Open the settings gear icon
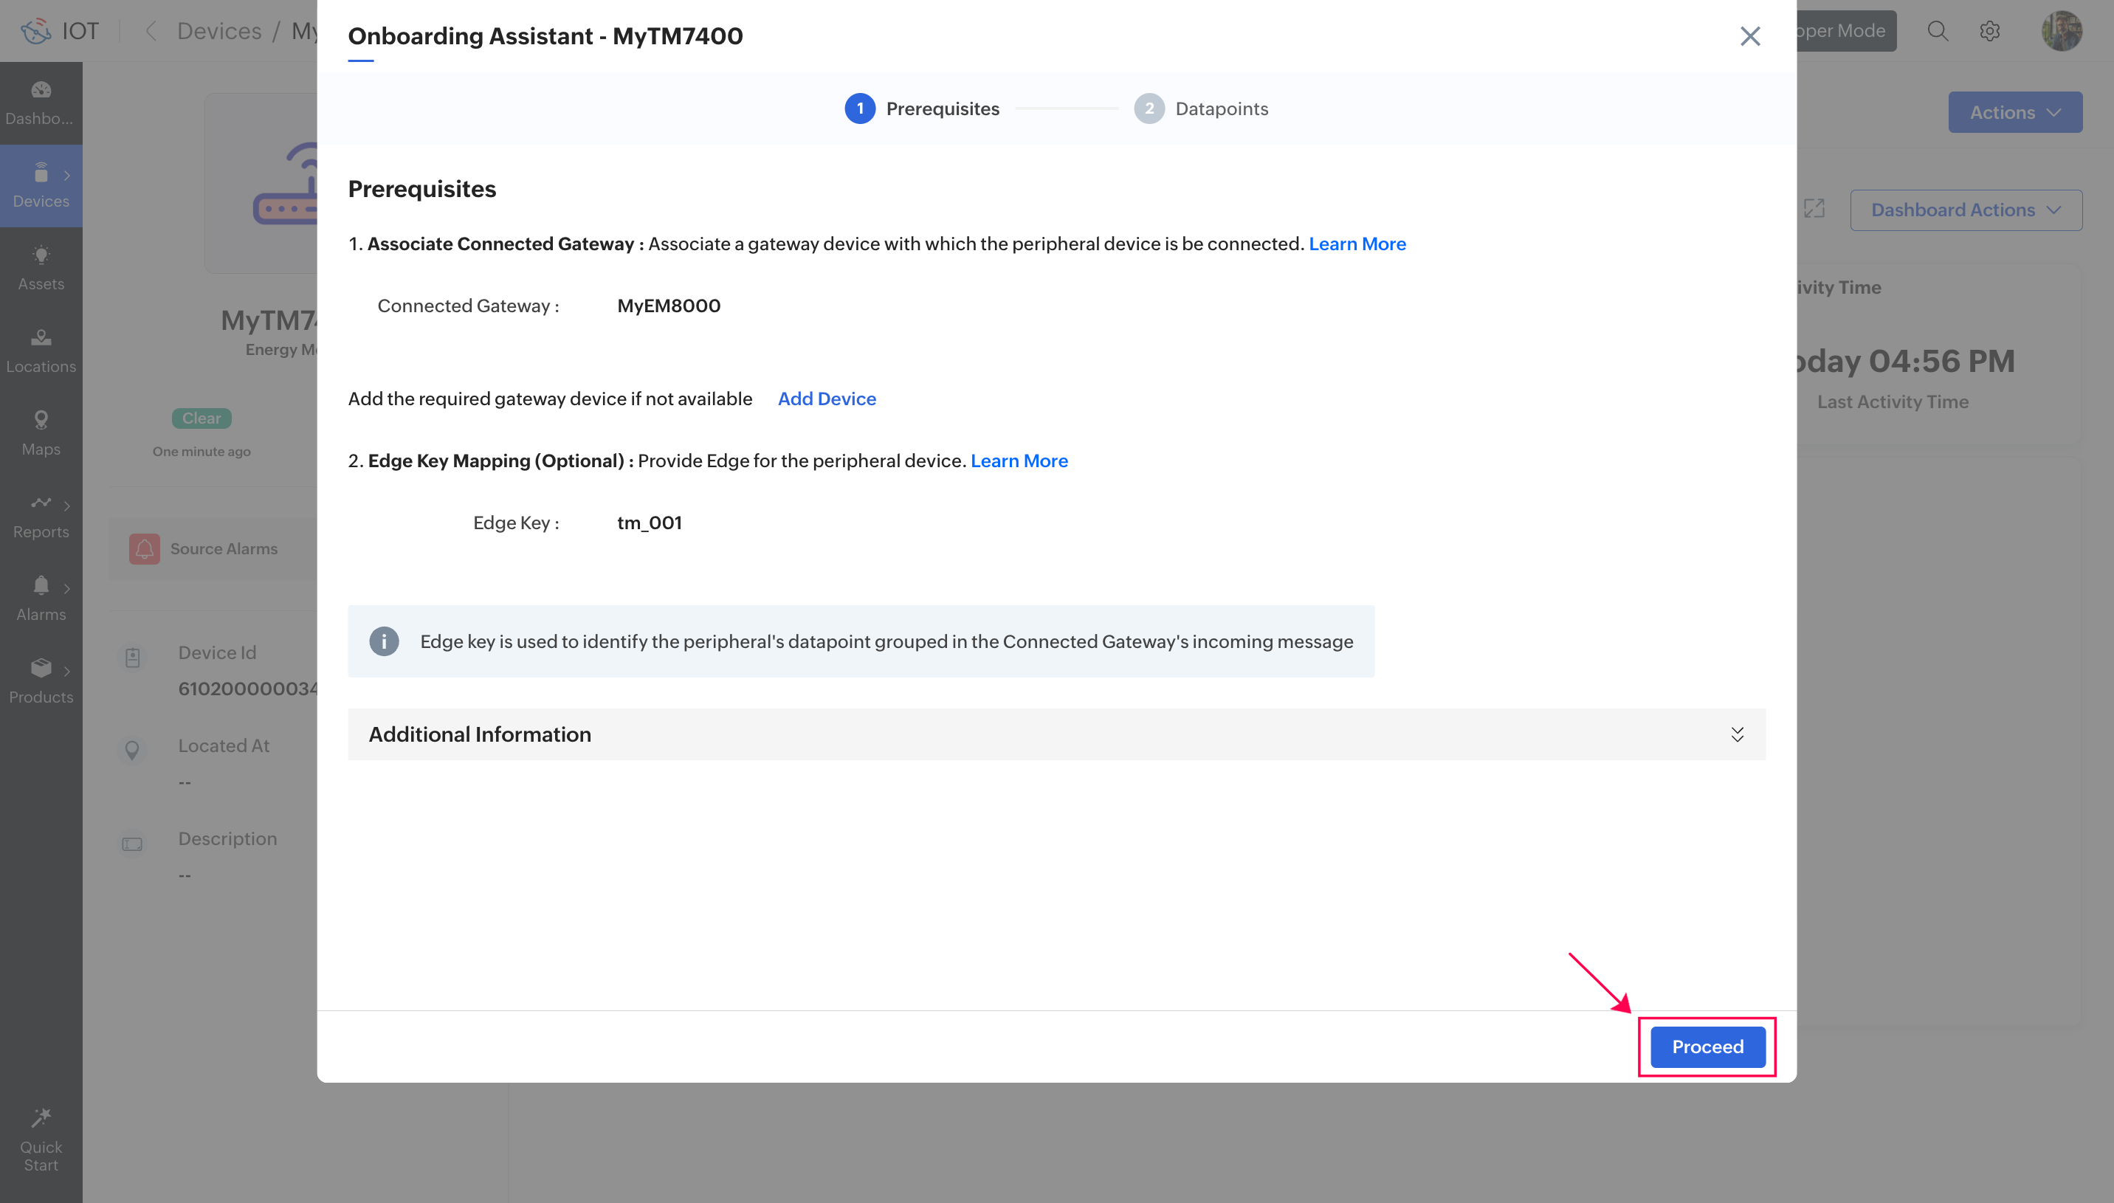This screenshot has height=1203, width=2114. coord(1989,32)
